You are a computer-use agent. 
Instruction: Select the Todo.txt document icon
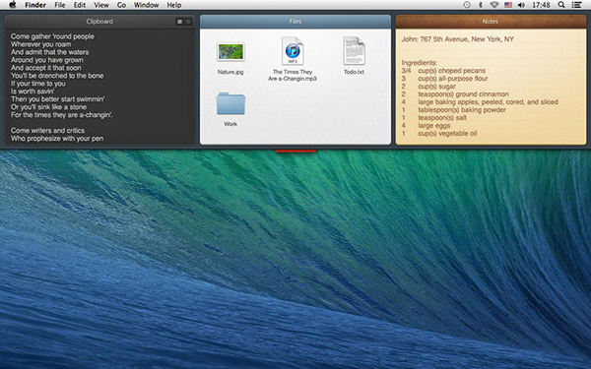coord(354,51)
